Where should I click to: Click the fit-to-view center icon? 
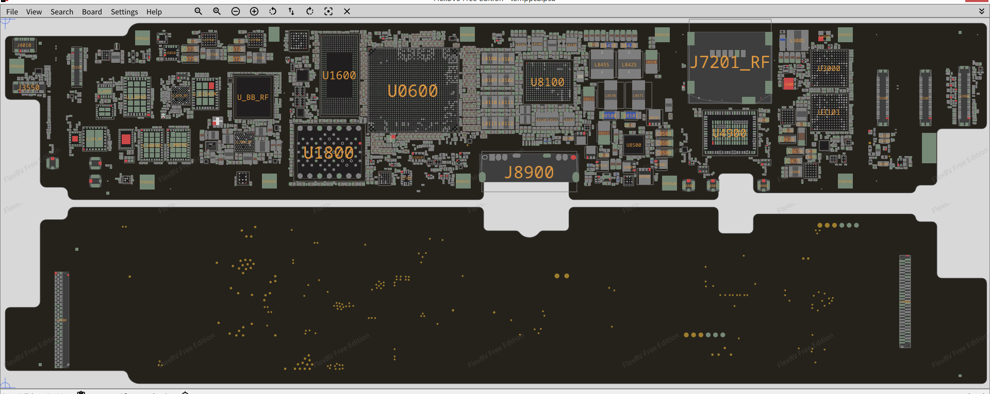[328, 11]
